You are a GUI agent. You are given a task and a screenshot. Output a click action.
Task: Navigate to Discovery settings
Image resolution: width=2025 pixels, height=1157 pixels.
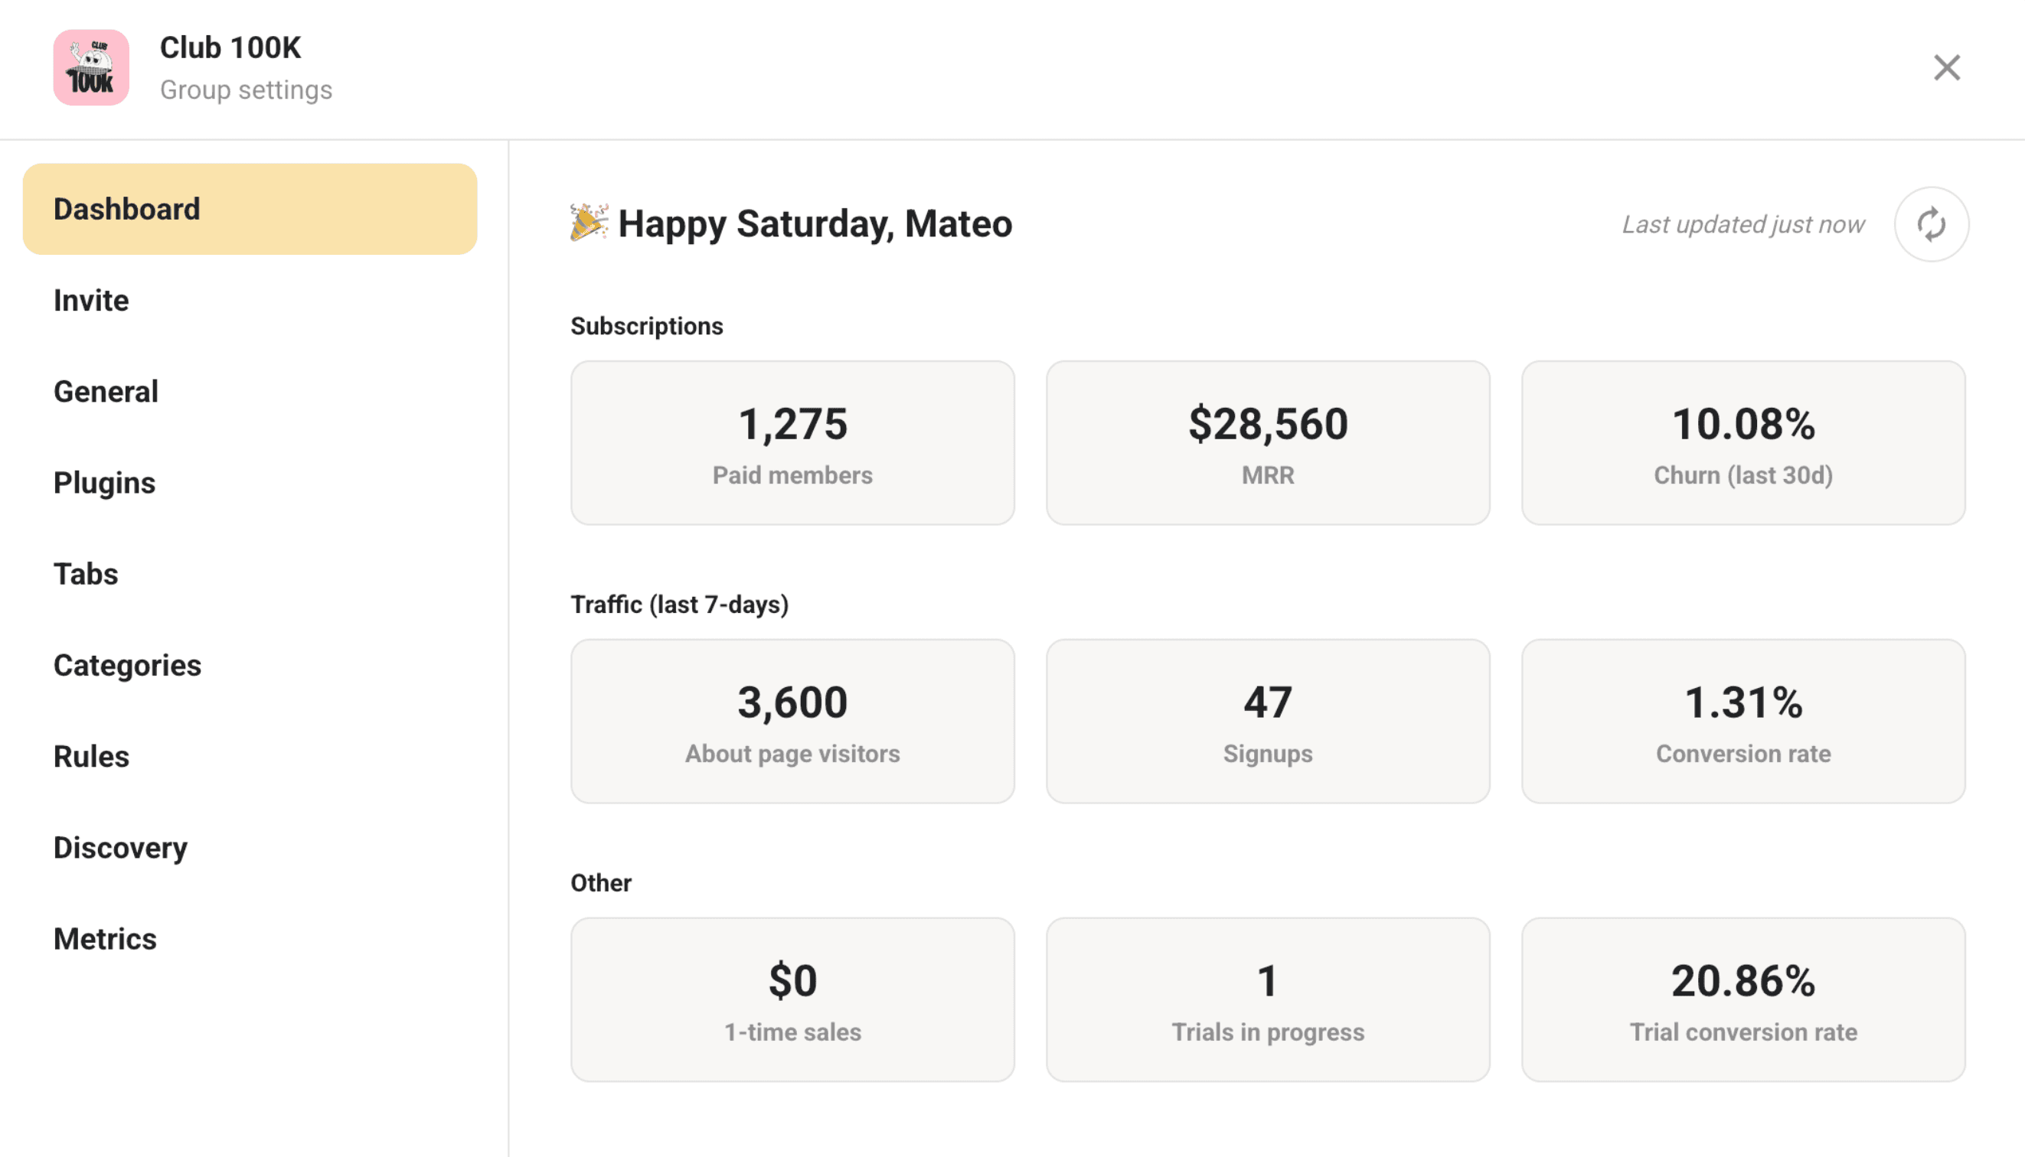click(x=121, y=848)
